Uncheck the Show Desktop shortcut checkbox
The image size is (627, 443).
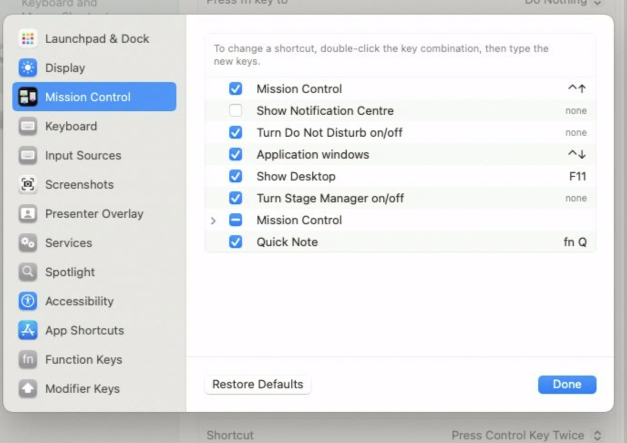point(236,176)
